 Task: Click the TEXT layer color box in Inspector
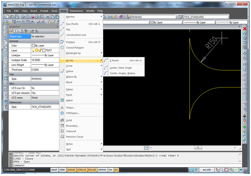click(x=44, y=51)
